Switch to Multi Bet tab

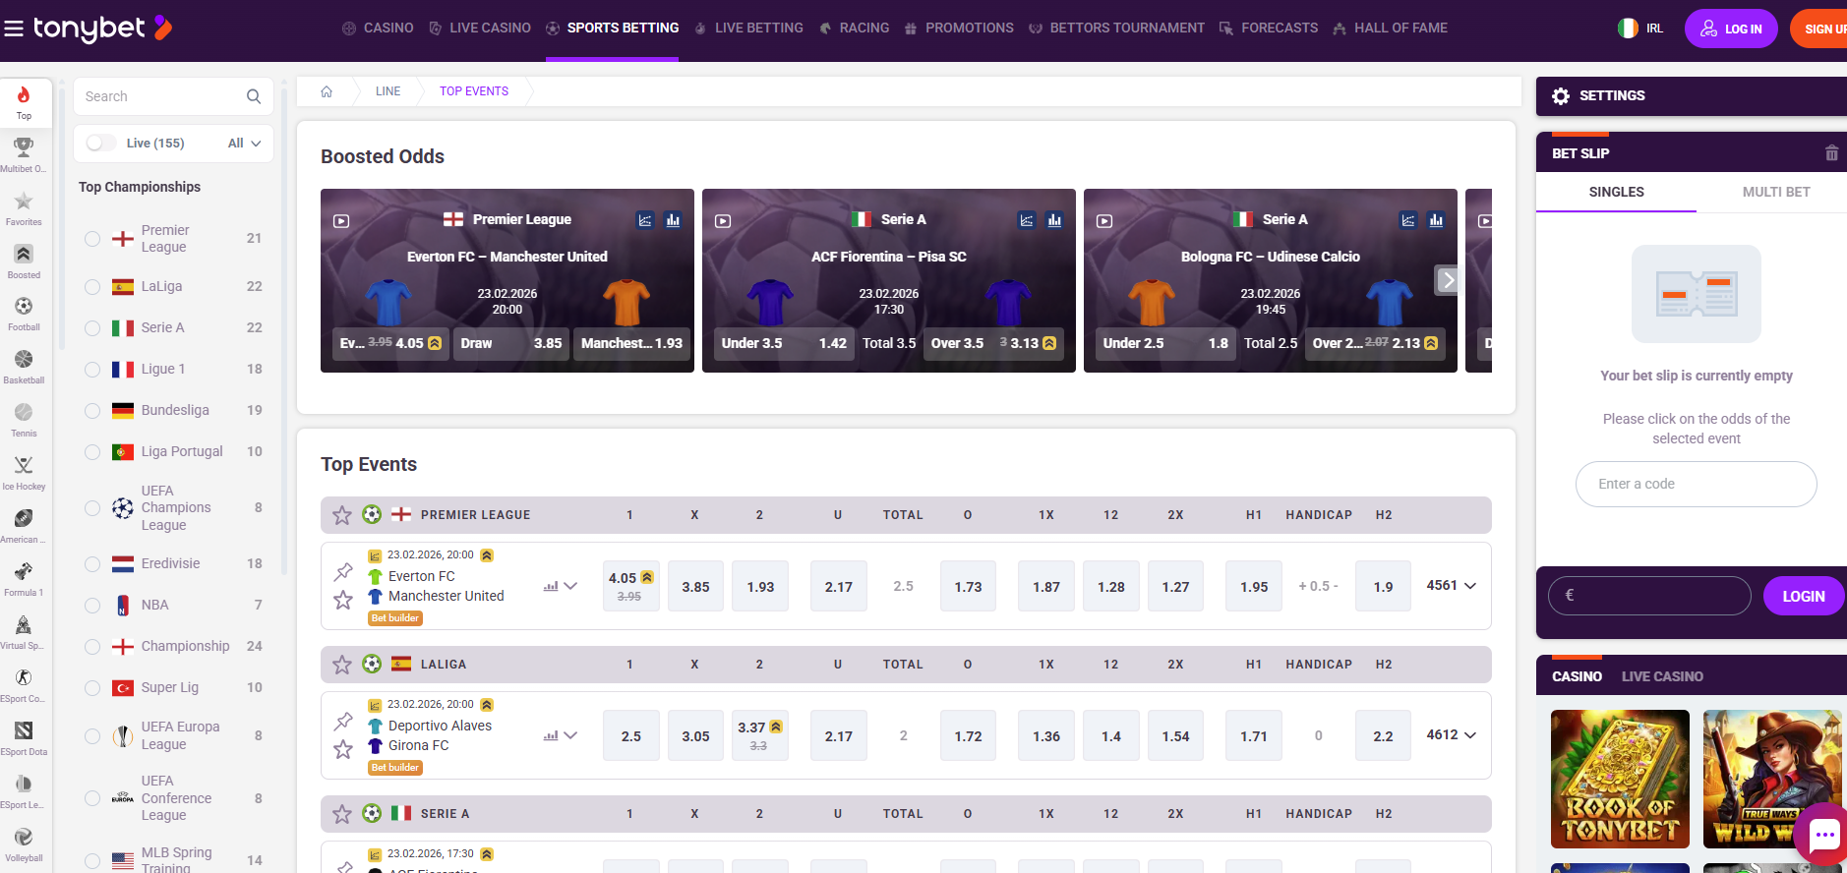tap(1776, 193)
